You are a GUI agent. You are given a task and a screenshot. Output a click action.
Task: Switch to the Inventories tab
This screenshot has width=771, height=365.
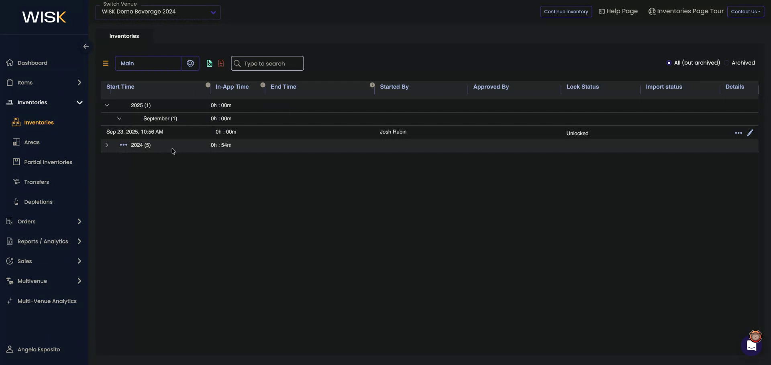124,36
